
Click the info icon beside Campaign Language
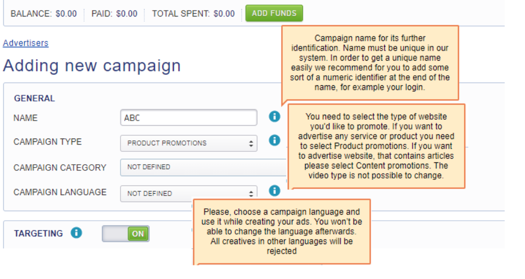pyautogui.click(x=274, y=190)
